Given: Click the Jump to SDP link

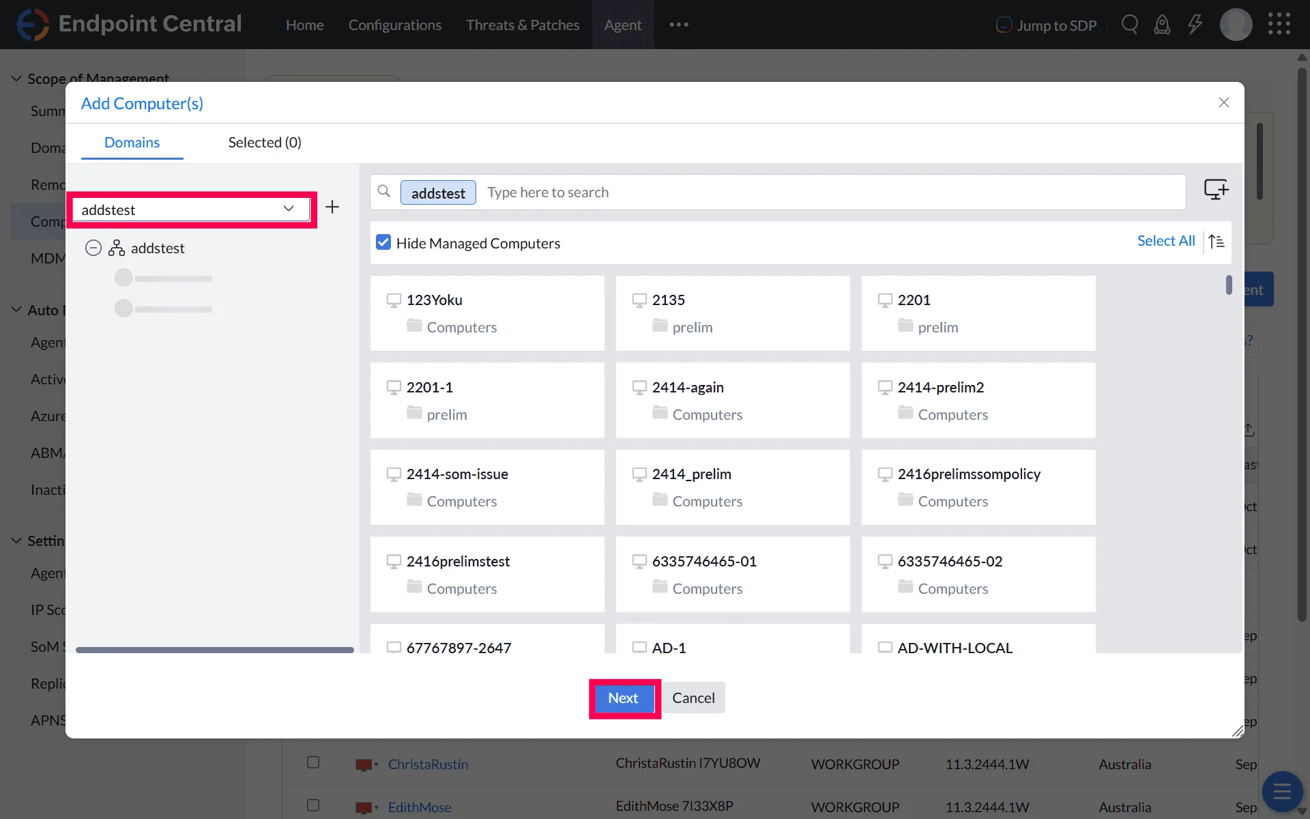Looking at the screenshot, I should click(x=1057, y=25).
